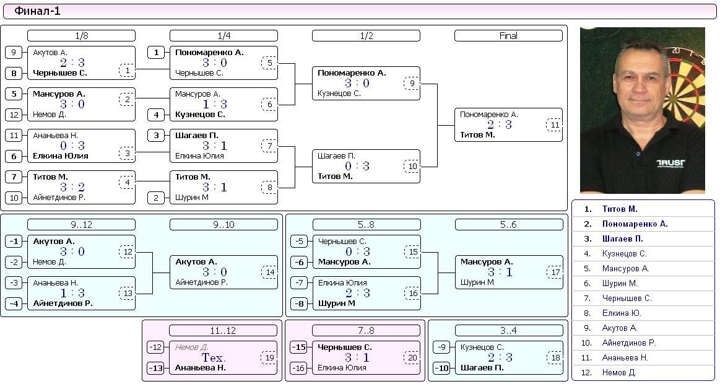Click match number 5 badge
The width and height of the screenshot is (720, 384).
click(x=269, y=63)
